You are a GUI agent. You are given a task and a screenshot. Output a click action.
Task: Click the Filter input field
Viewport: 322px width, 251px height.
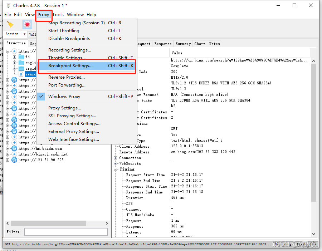[x=66, y=232]
